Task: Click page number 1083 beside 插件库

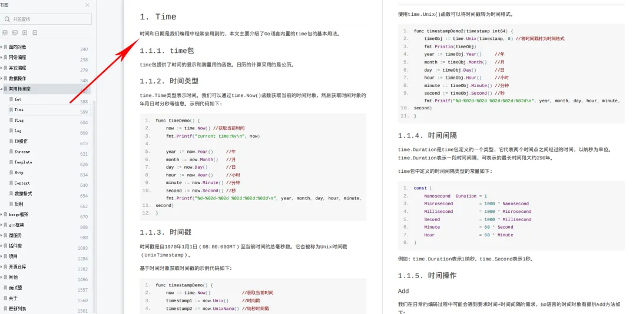Action: [83, 248]
